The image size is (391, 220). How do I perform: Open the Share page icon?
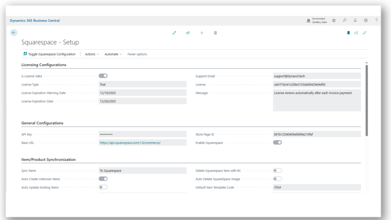pyautogui.click(x=188, y=33)
